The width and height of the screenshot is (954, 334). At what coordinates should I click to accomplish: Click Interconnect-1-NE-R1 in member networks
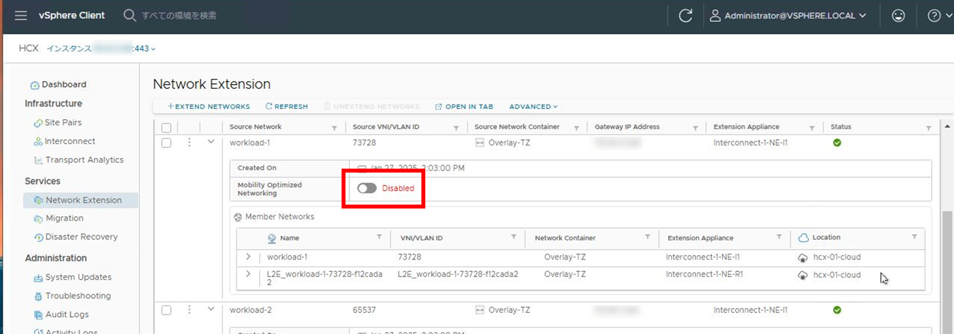(705, 275)
